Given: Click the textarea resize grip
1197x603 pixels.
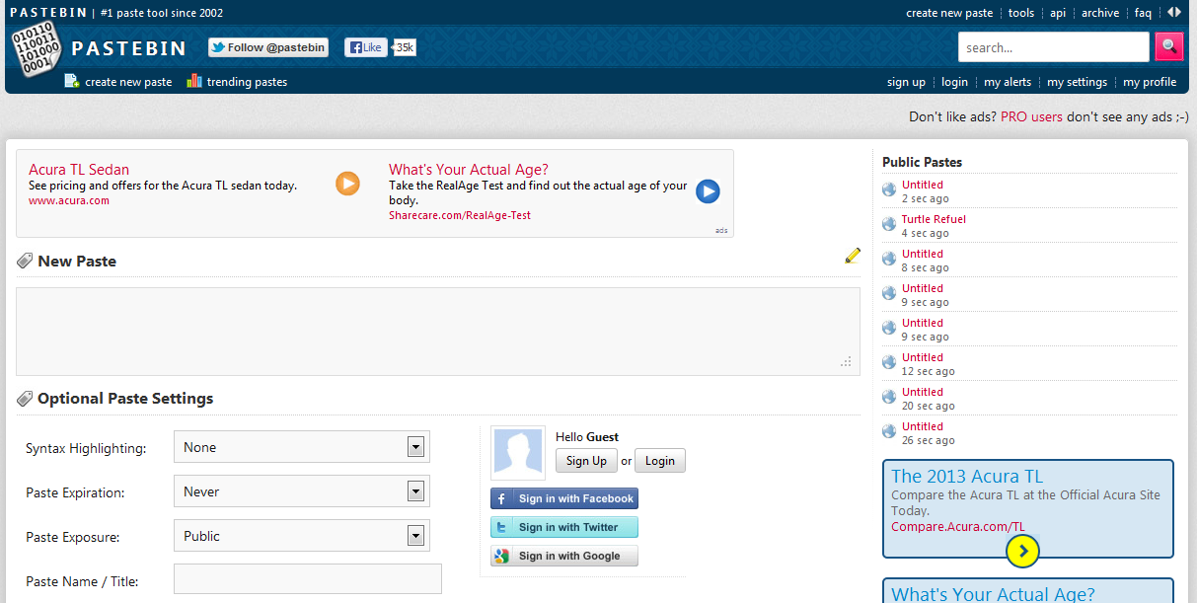Looking at the screenshot, I should point(846,362).
